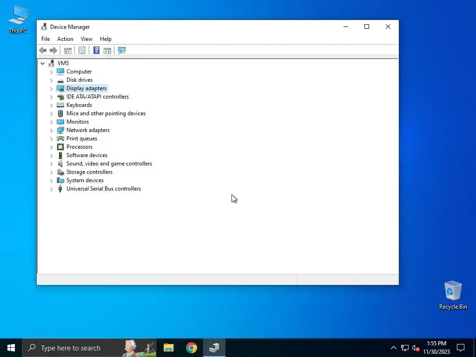Viewport: 476px width, 357px height.
Task: Expand the Storage controllers category
Action: click(x=51, y=172)
